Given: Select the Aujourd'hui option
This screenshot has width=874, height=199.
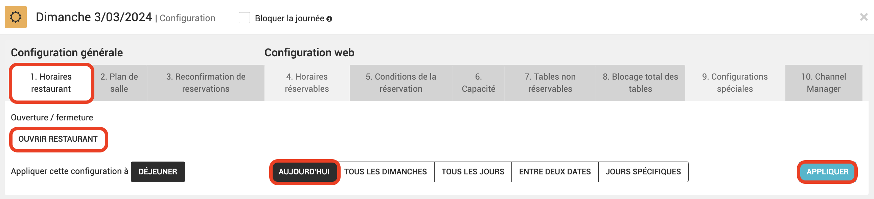Looking at the screenshot, I should click(304, 172).
